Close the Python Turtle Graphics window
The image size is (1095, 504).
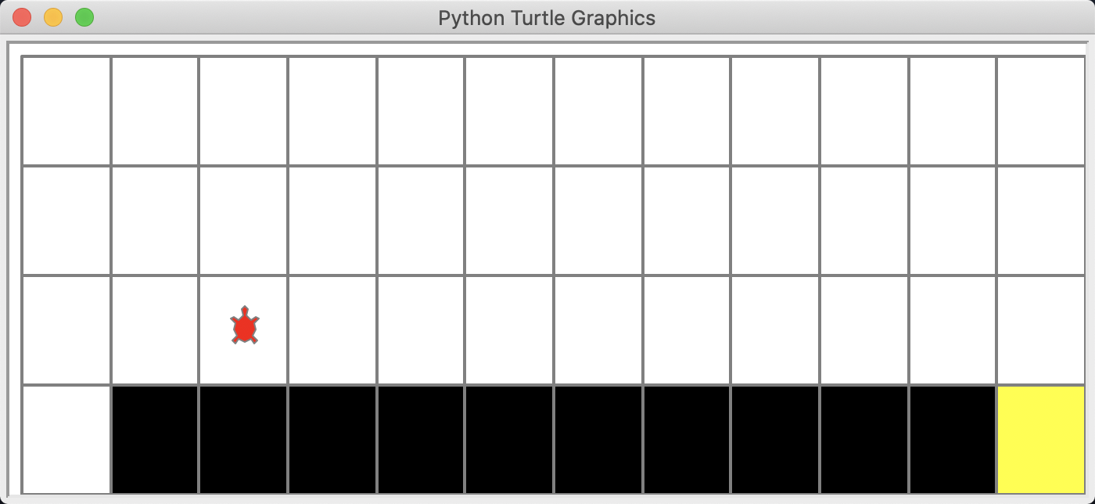pyautogui.click(x=22, y=17)
